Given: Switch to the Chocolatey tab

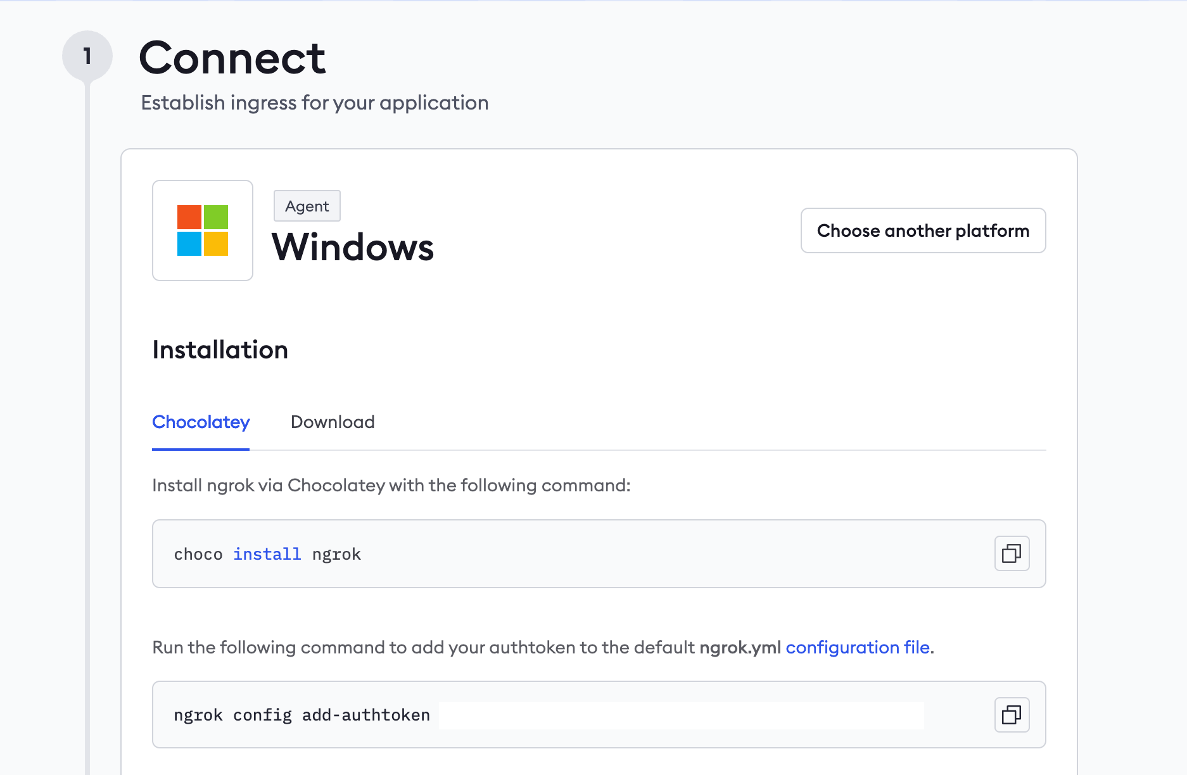Looking at the screenshot, I should [201, 422].
